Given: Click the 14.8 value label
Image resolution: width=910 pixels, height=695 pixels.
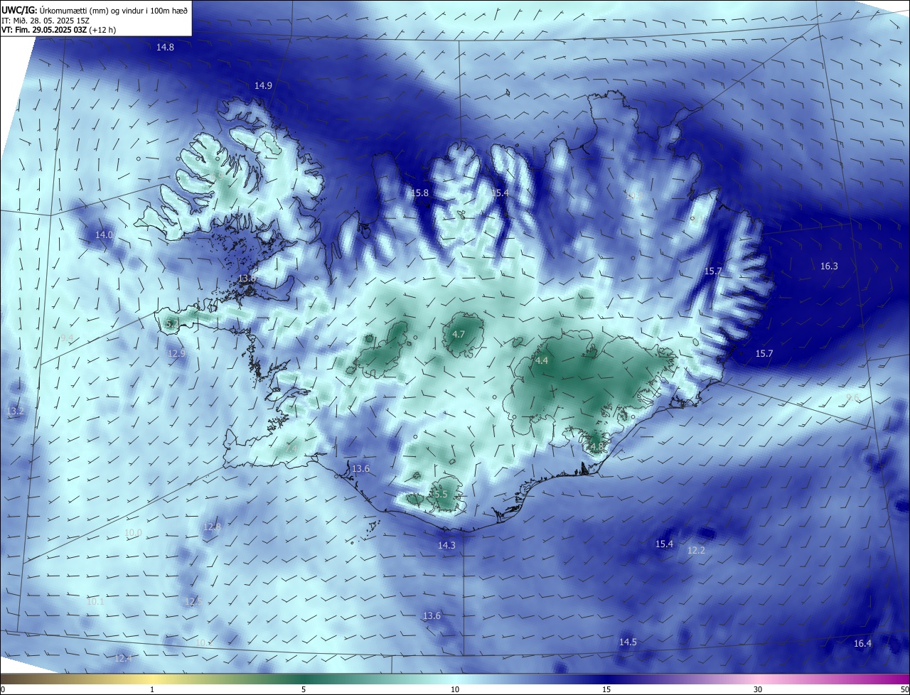Looking at the screenshot, I should coord(165,47).
